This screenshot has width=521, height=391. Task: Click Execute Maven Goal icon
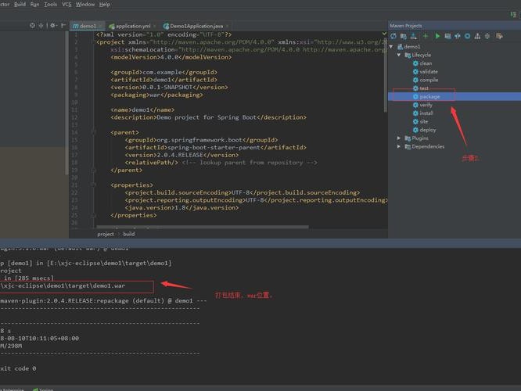point(447,36)
